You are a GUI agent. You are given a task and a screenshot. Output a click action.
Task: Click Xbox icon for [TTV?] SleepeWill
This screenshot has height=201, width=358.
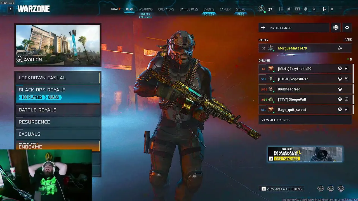coord(340,99)
